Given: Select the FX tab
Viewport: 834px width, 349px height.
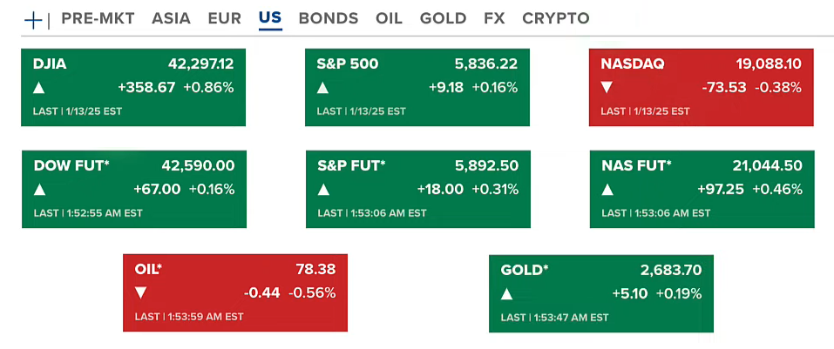Looking at the screenshot, I should [494, 18].
